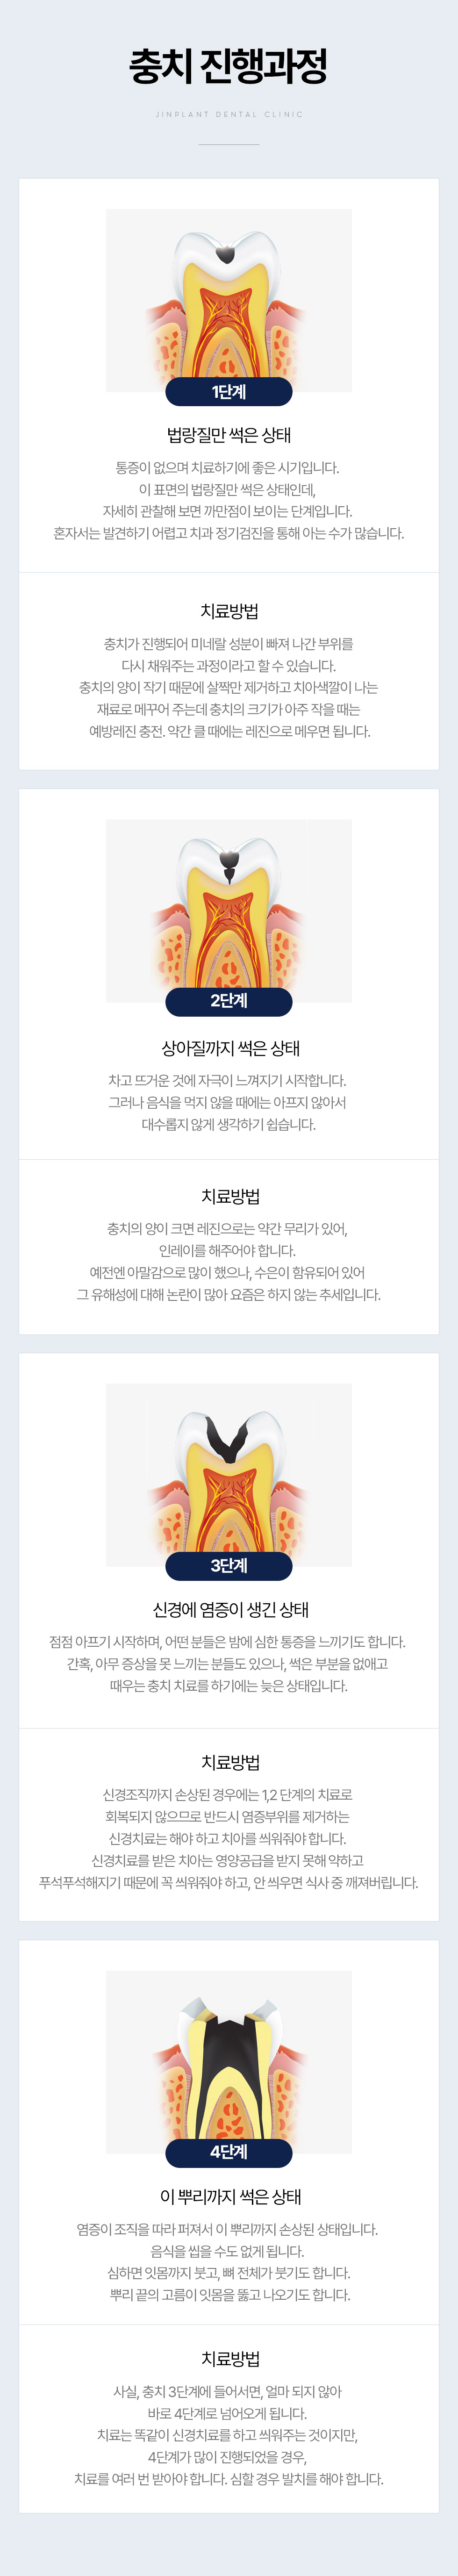458x2576 pixels.
Task: Click the stage 2 dentin decay tooth illustration
Action: pos(229,910)
